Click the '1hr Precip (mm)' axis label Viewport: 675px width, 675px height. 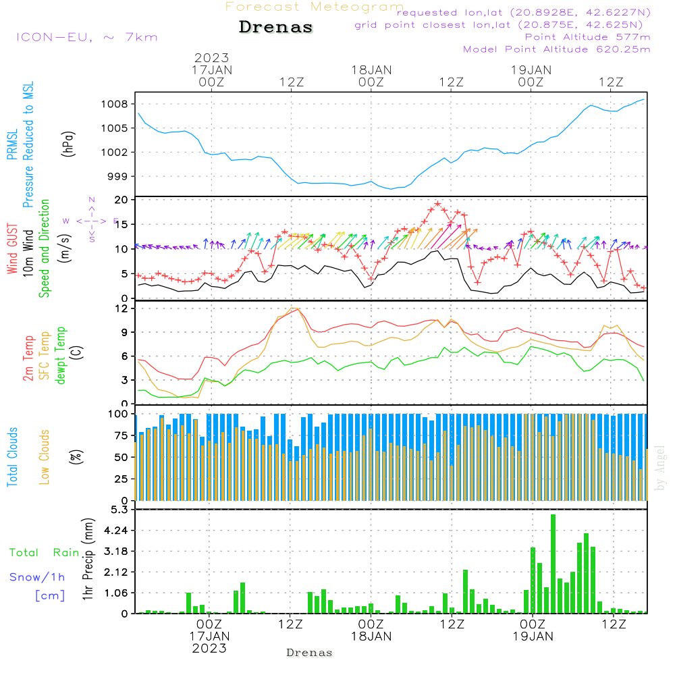pos(88,559)
